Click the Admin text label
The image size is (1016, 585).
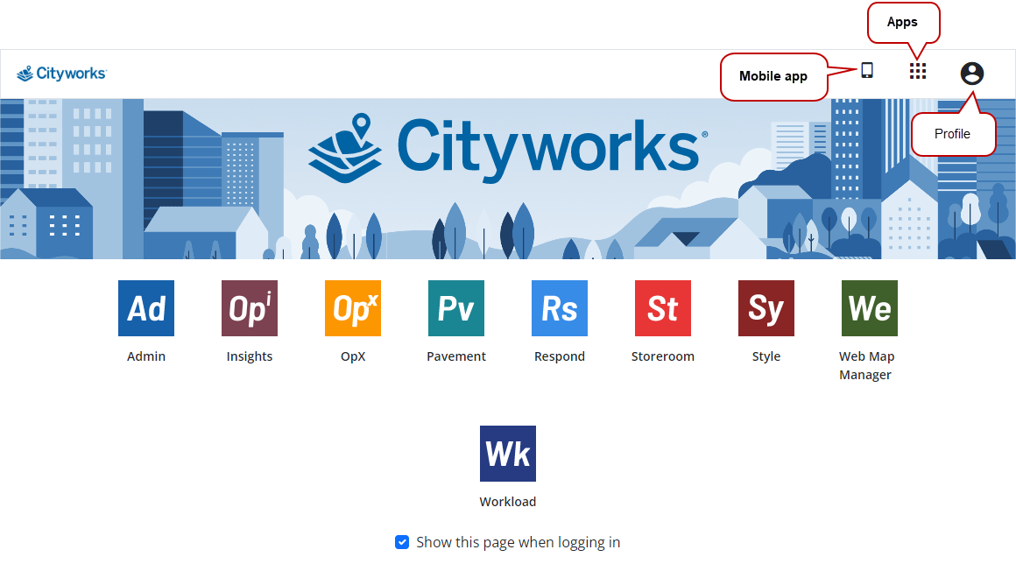pos(146,356)
